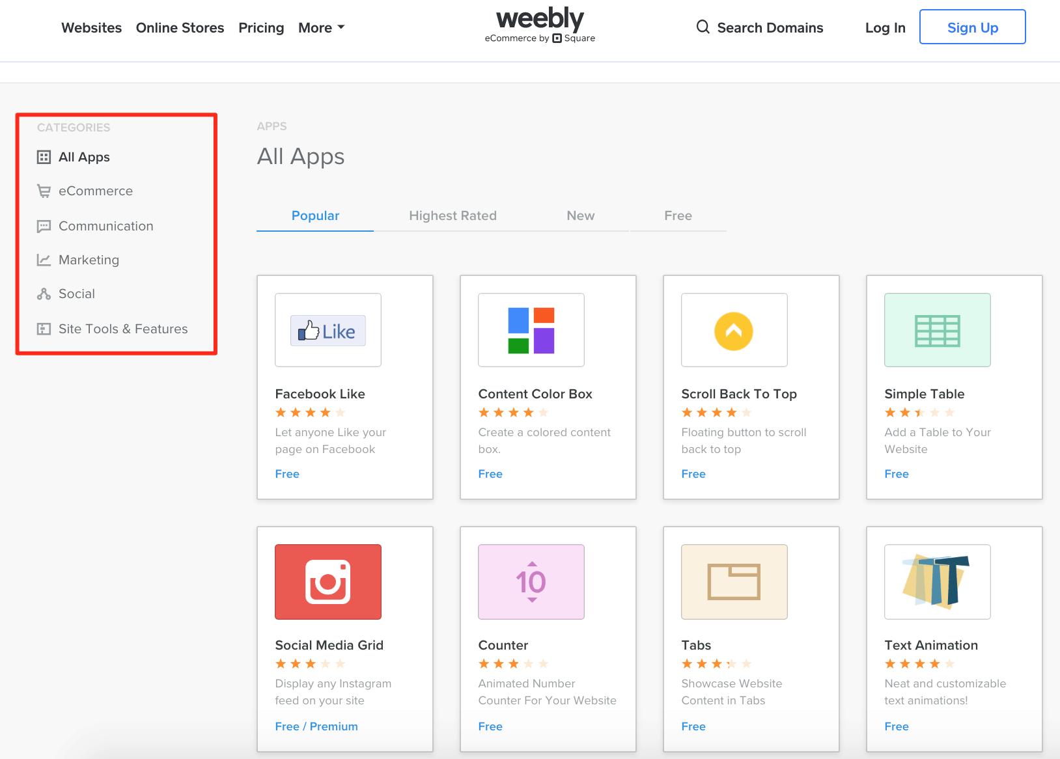The width and height of the screenshot is (1060, 759).
Task: Open the Tabs app icon
Action: pos(734,582)
